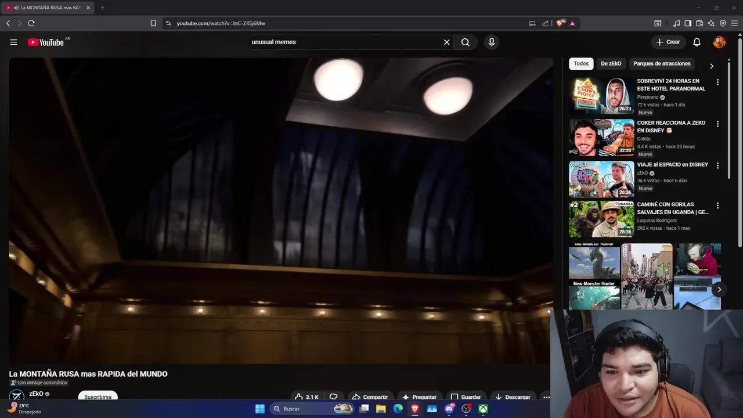Launch Microsoft Edge from taskbar
Screen dimensions: 743x418
(x=398, y=409)
